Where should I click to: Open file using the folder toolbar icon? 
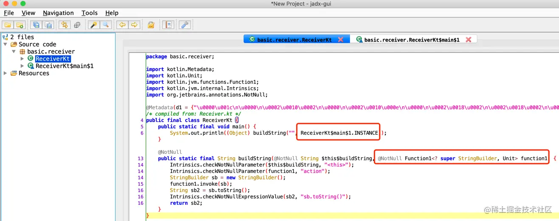[x=8, y=25]
